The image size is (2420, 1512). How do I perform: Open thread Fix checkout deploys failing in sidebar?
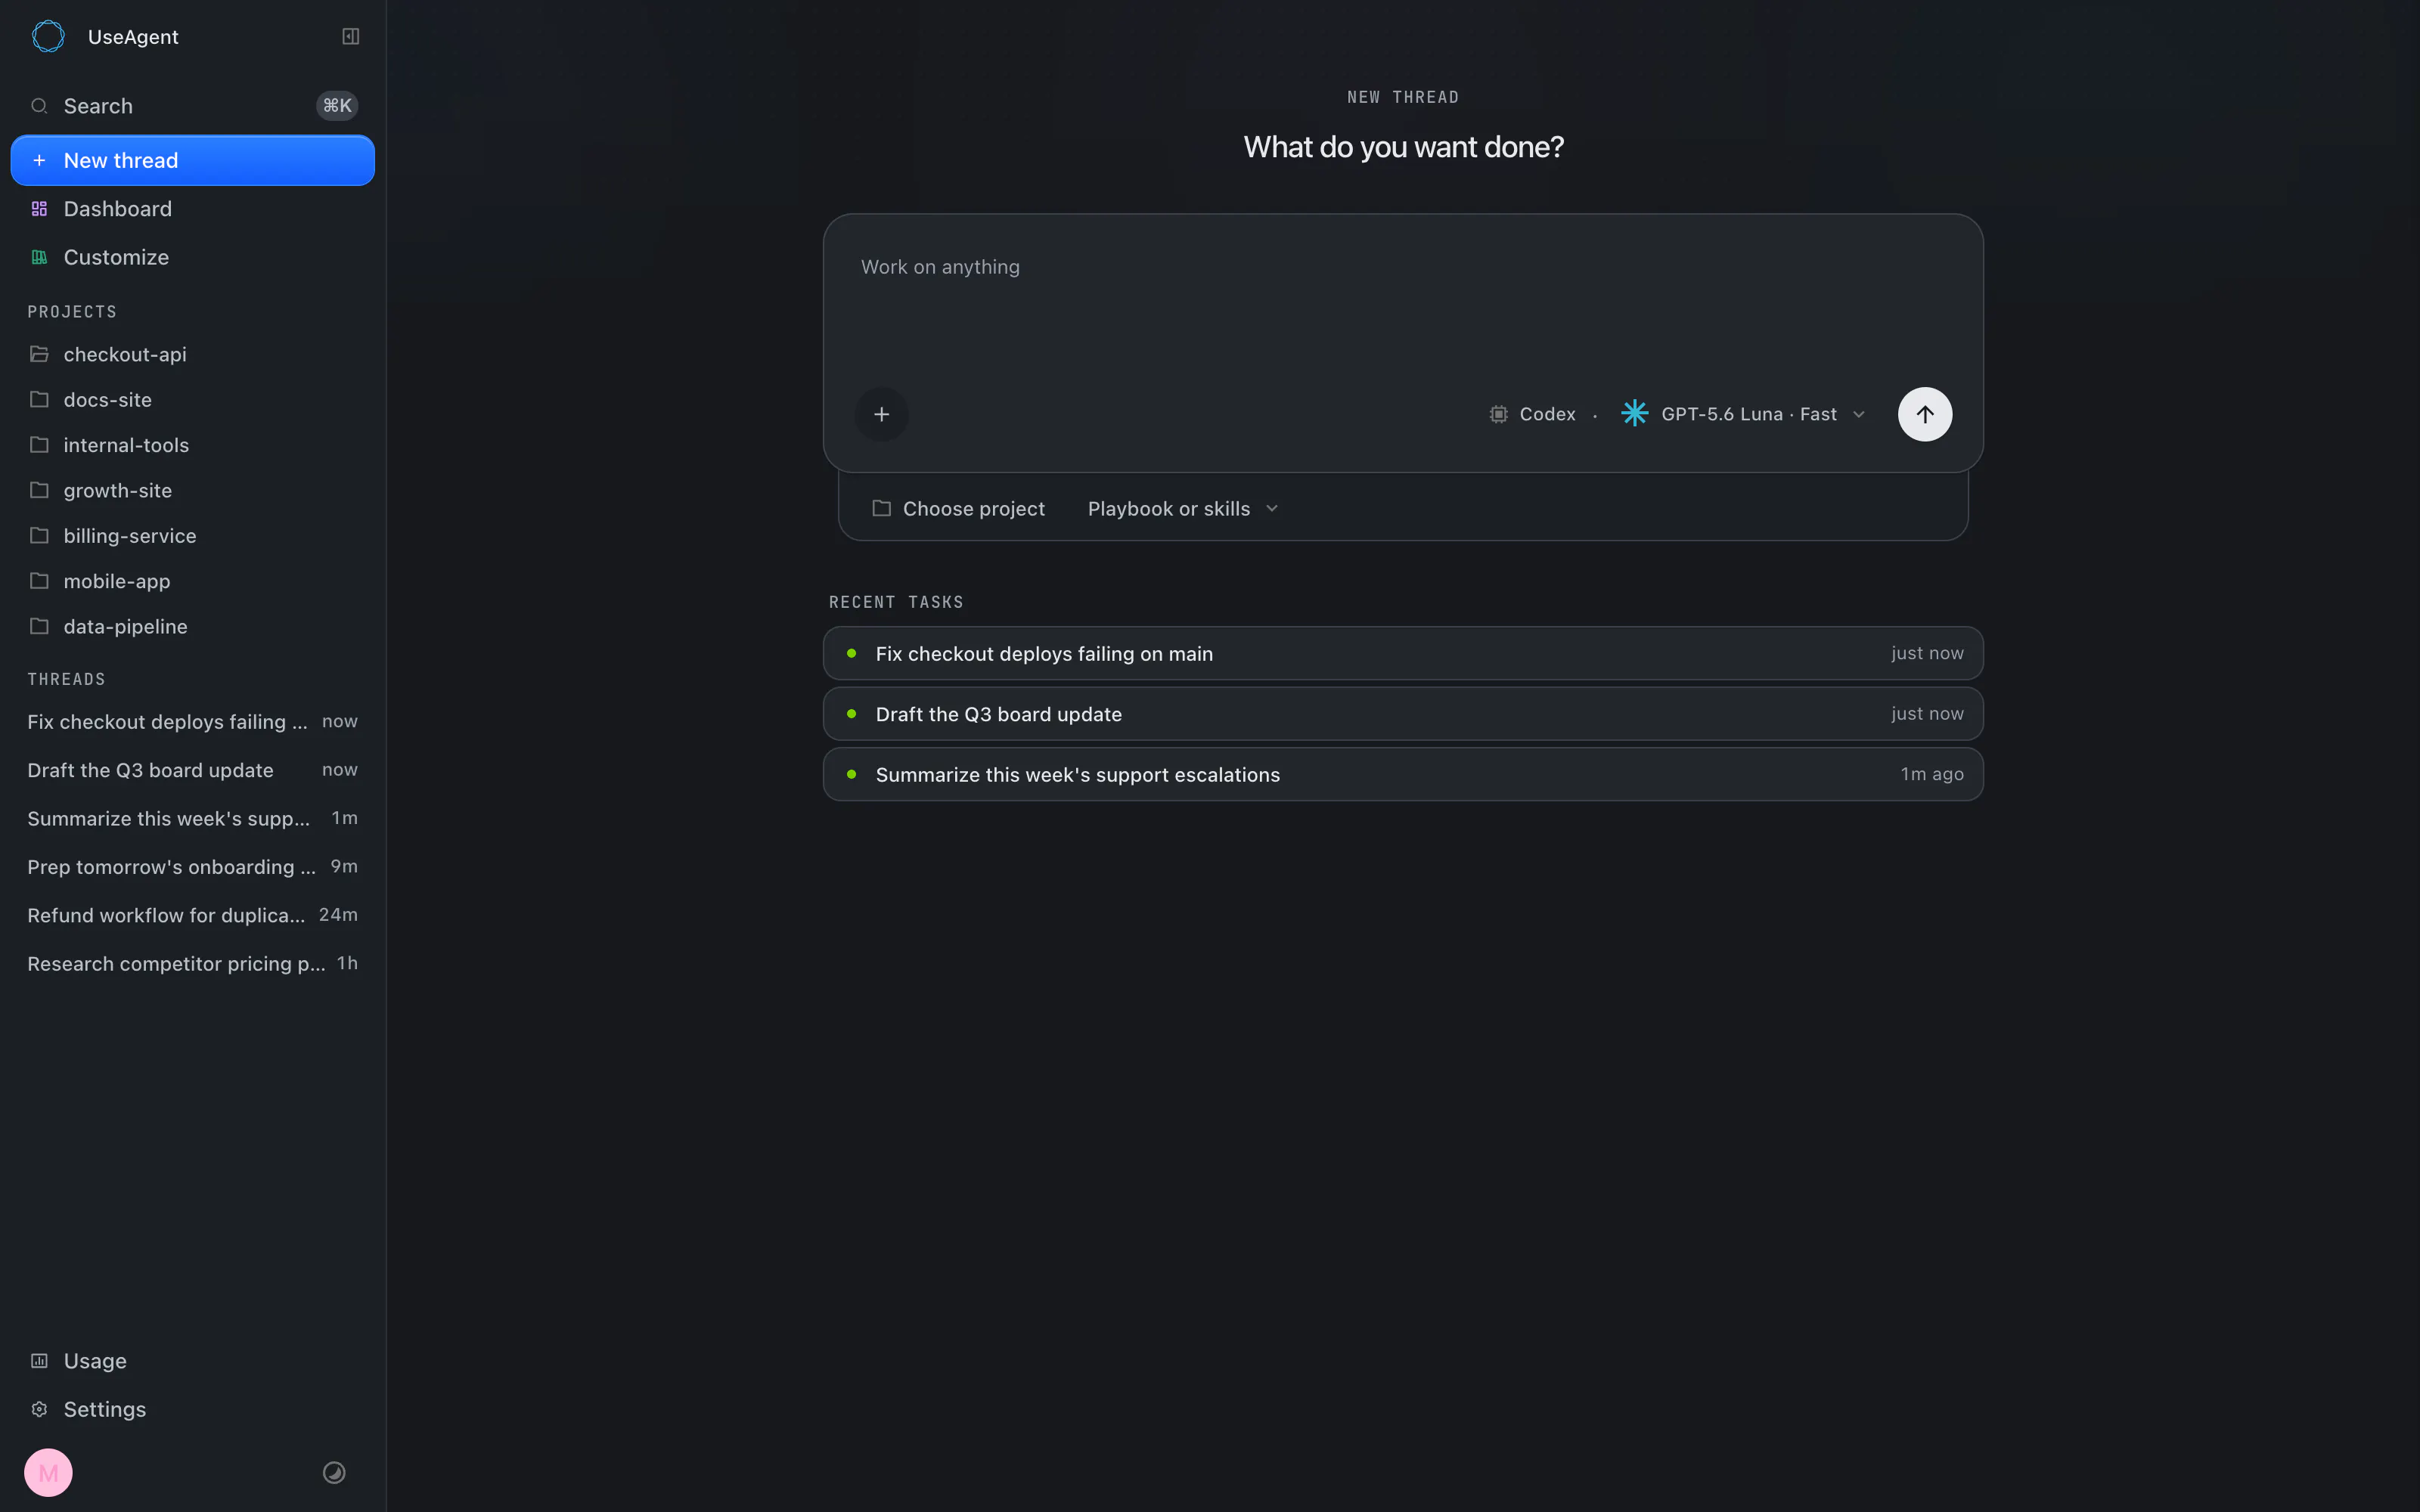pos(192,721)
